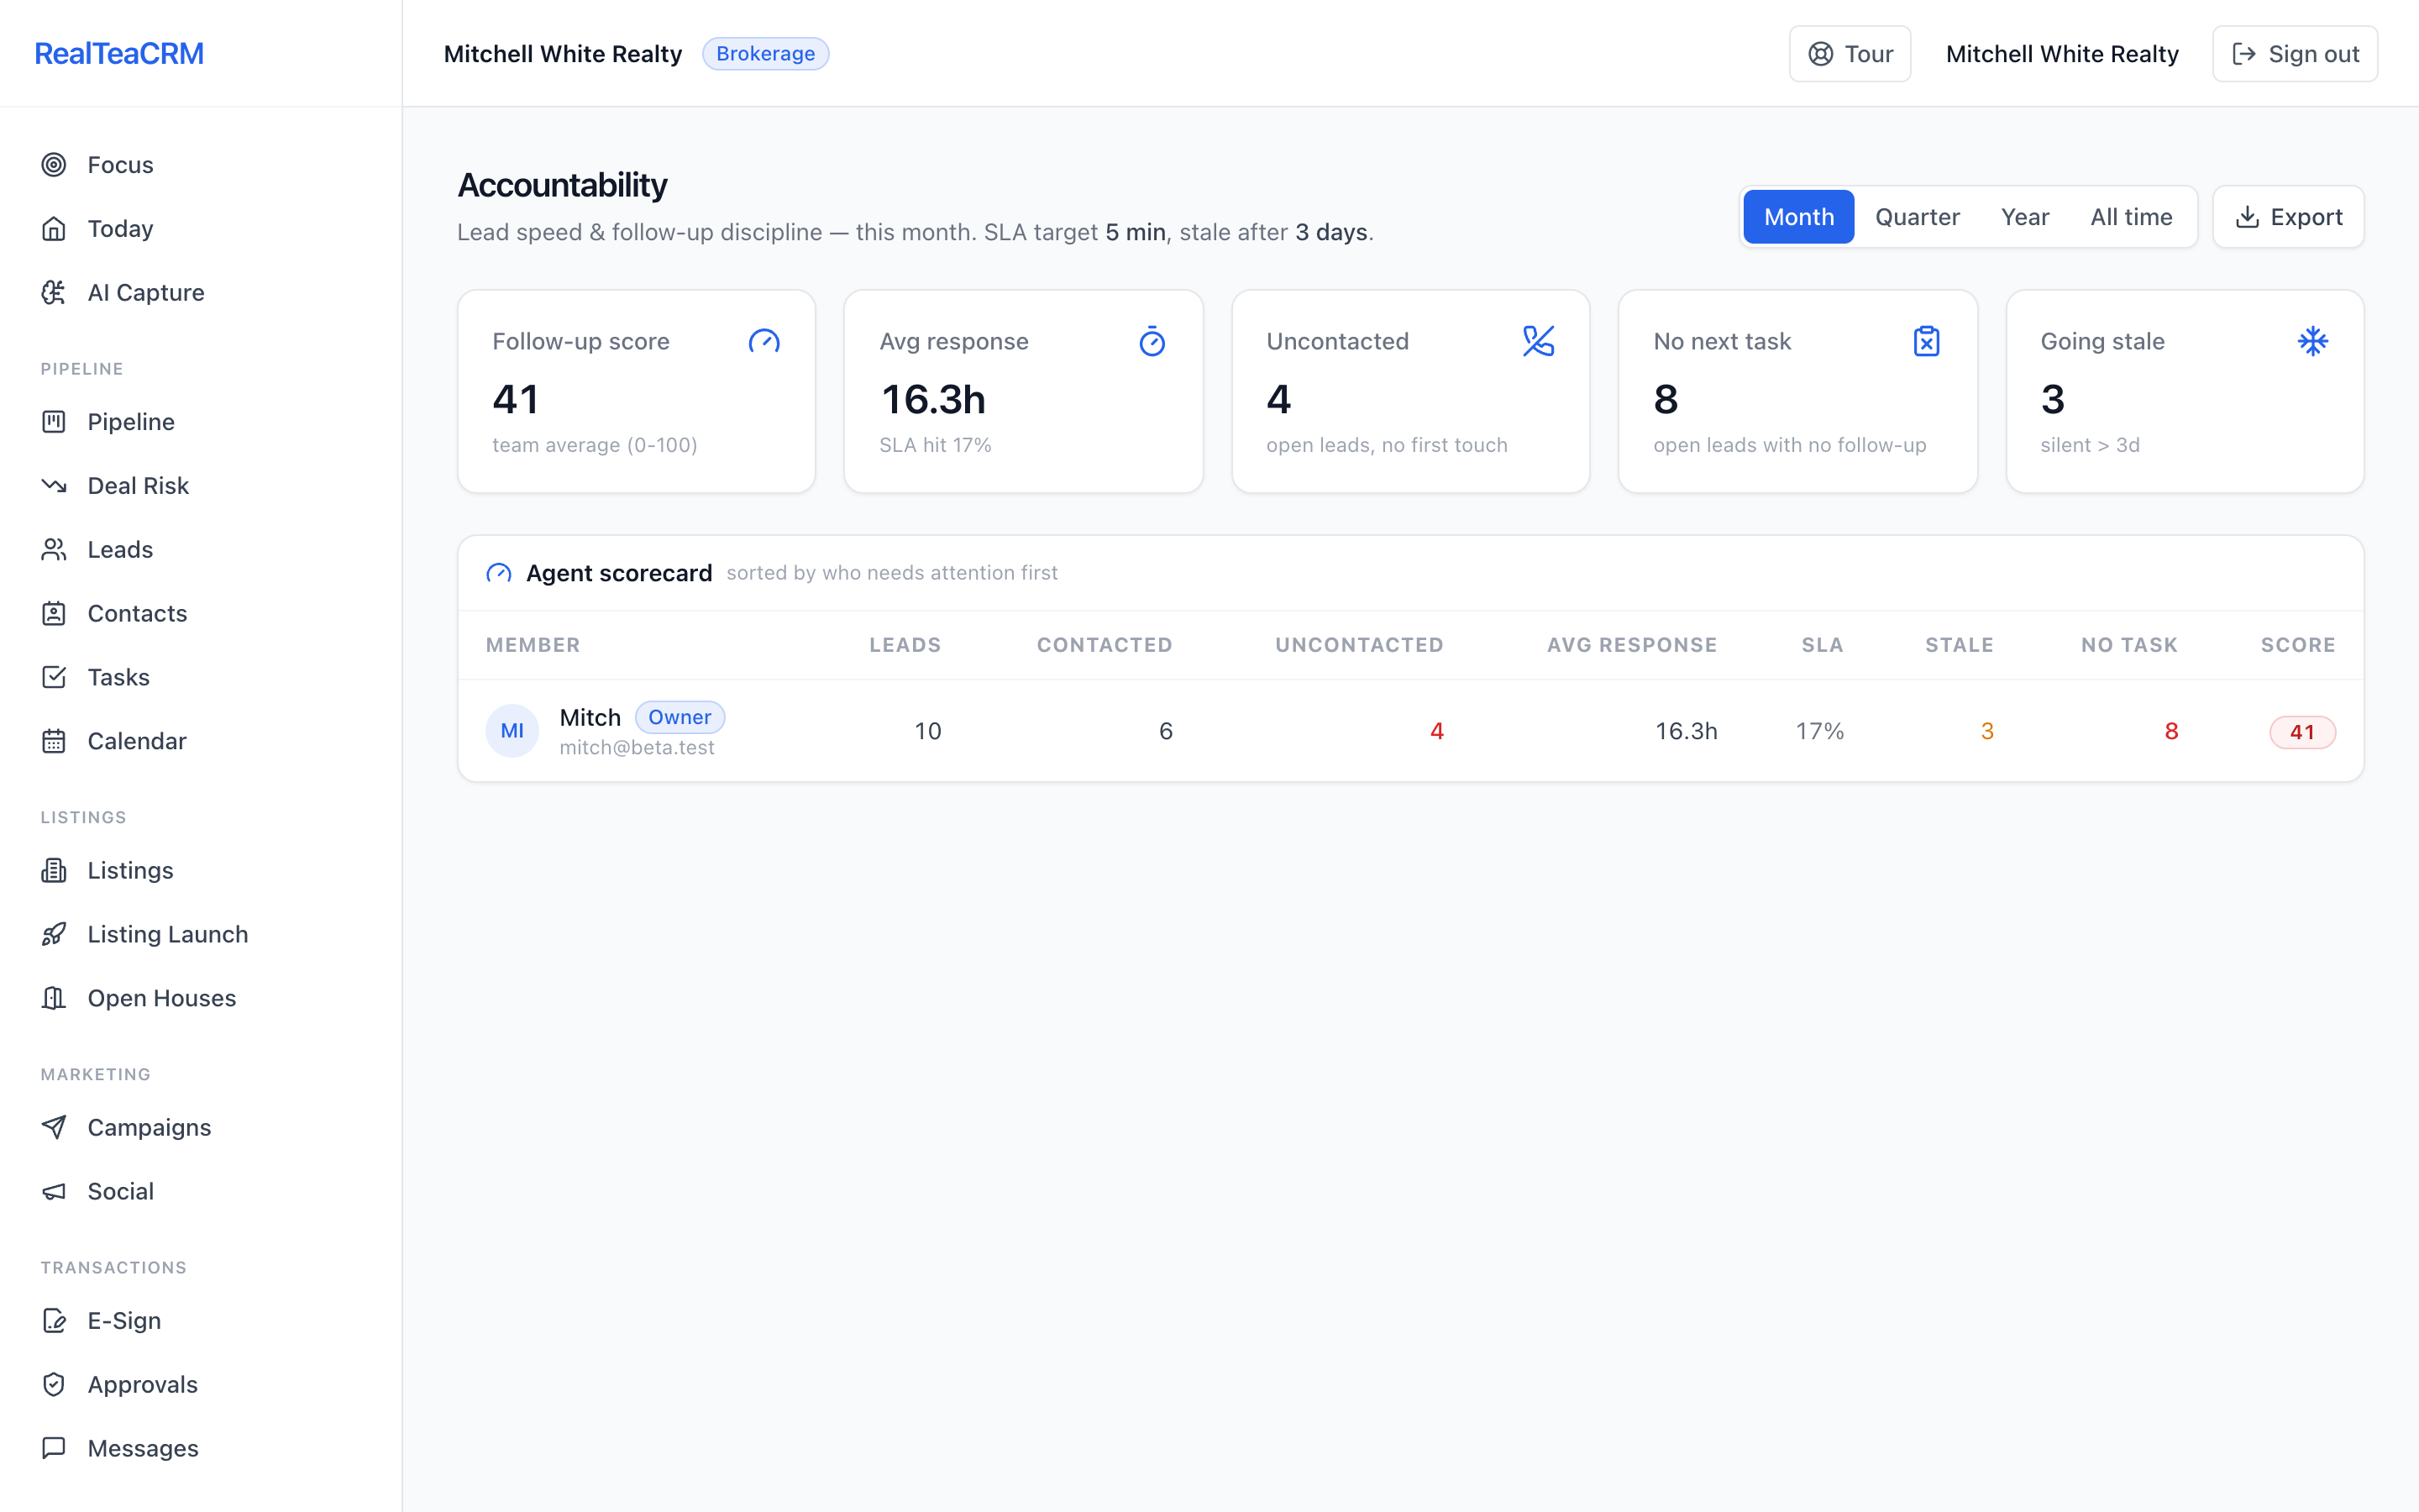
Task: Click the Messages chat bubble icon
Action: click(54, 1449)
